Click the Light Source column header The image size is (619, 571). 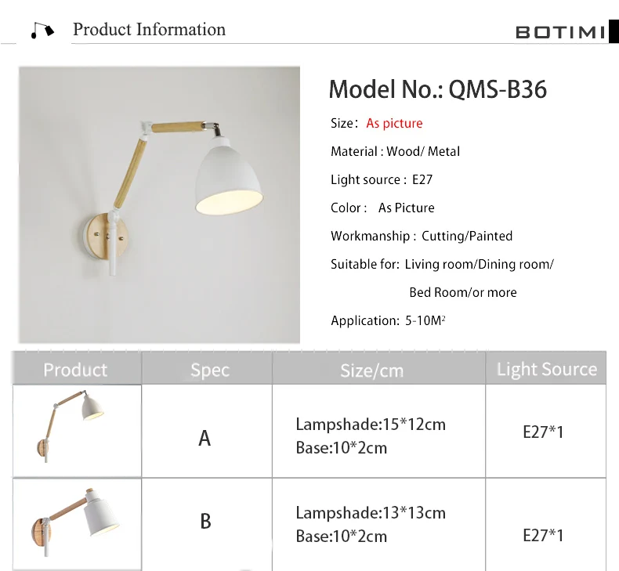(x=546, y=370)
